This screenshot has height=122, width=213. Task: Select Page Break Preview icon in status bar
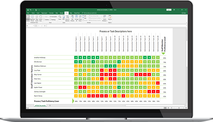(172, 108)
